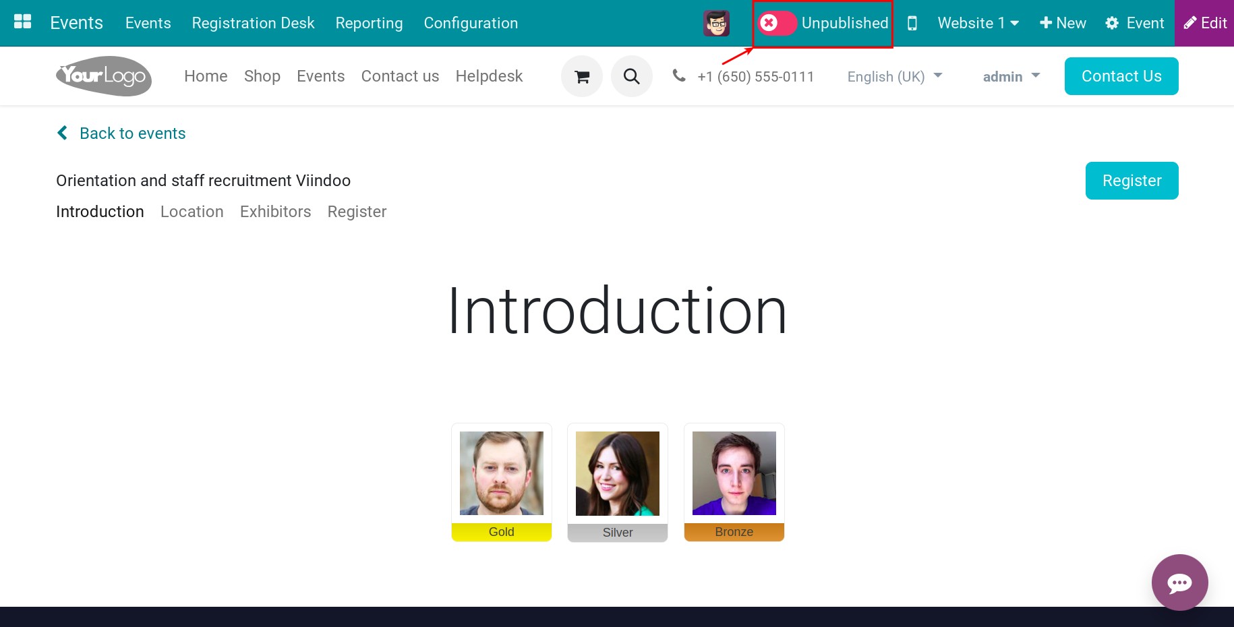Click the Edit pencil button
This screenshot has height=627, width=1234.
click(x=1205, y=23)
